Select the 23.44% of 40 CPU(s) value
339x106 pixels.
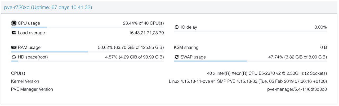click(x=143, y=23)
